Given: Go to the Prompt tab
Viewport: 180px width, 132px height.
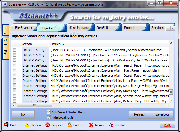Looking at the screenshot, I should 129,28.
